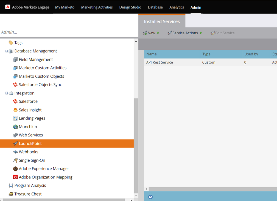277x201 pixels.
Task: Click the Marketo Custom Objects icon
Action: pyautogui.click(x=15, y=76)
